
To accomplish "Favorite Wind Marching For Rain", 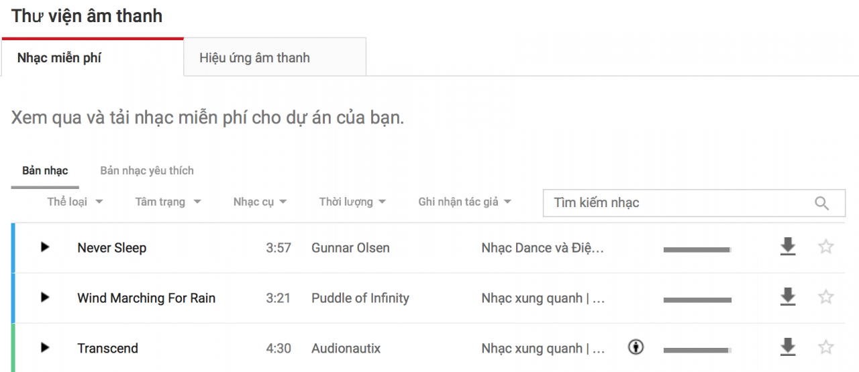I will click(825, 297).
